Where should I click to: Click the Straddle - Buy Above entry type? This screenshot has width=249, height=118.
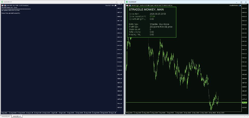click(160, 24)
